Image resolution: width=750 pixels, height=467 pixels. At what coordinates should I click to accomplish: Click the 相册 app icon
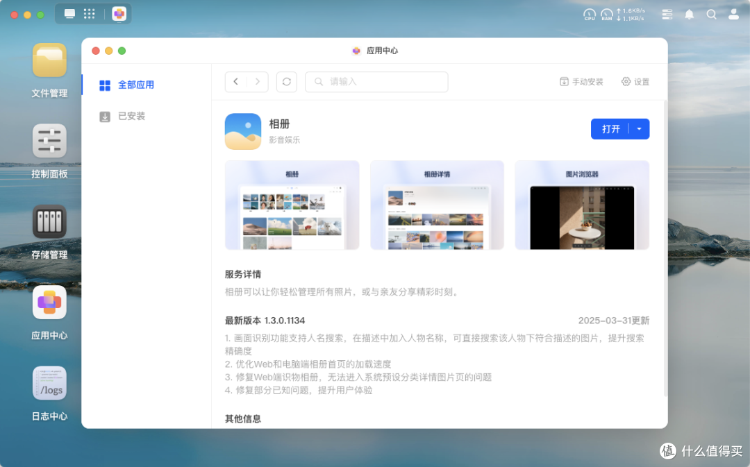click(243, 131)
